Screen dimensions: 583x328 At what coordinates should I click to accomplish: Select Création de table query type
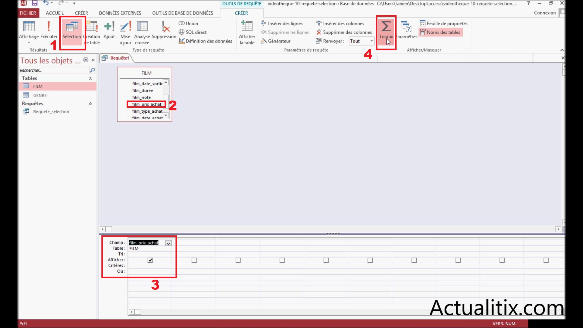tap(92, 33)
